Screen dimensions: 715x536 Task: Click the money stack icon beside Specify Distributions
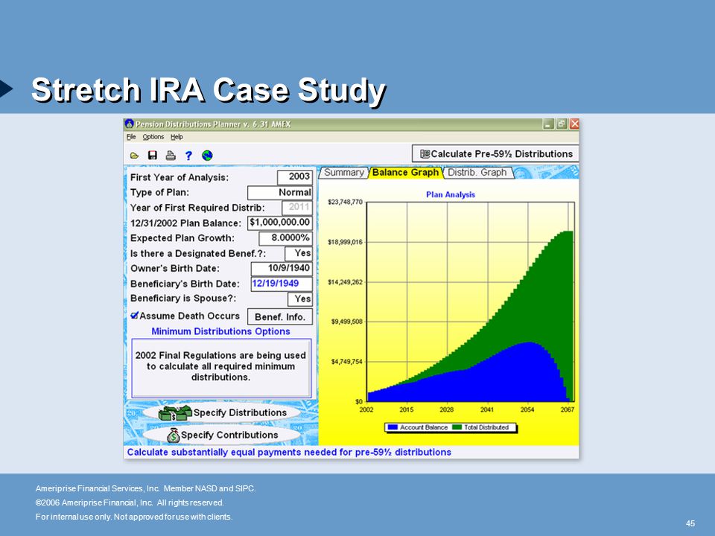174,413
